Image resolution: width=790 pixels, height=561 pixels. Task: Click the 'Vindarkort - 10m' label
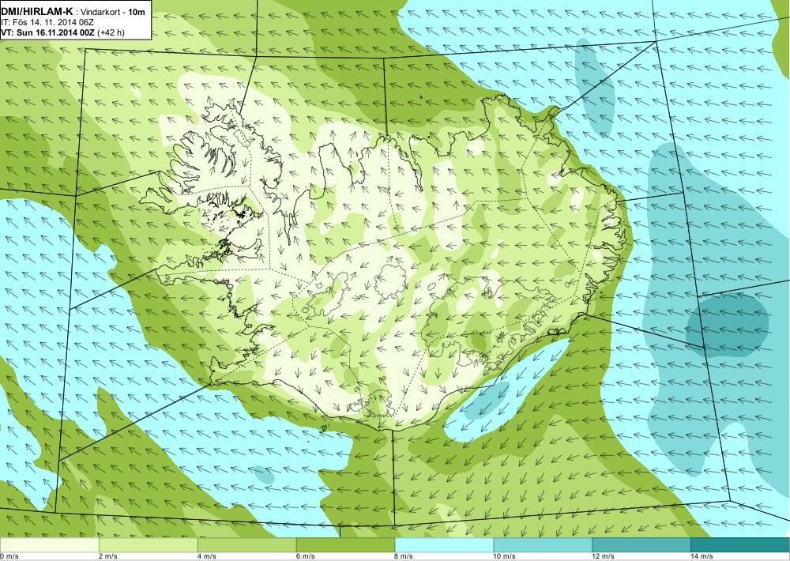pos(114,11)
